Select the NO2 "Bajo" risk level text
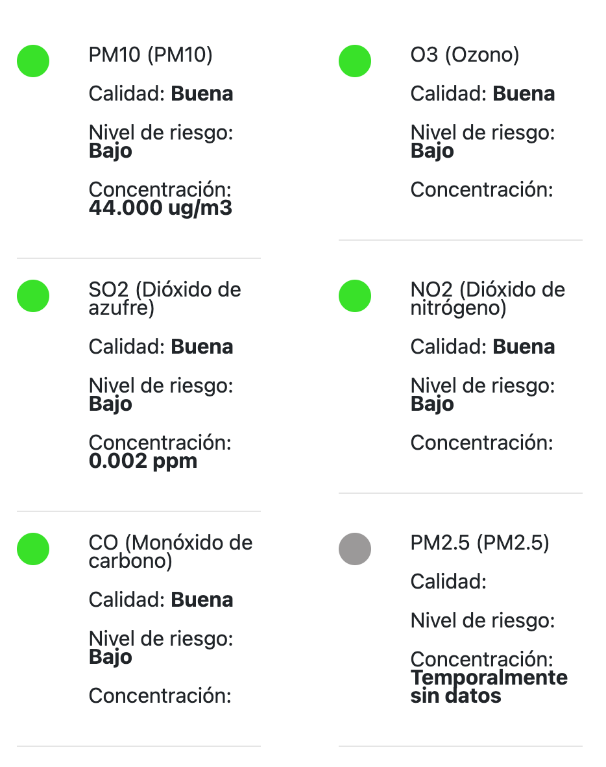 [x=432, y=404]
